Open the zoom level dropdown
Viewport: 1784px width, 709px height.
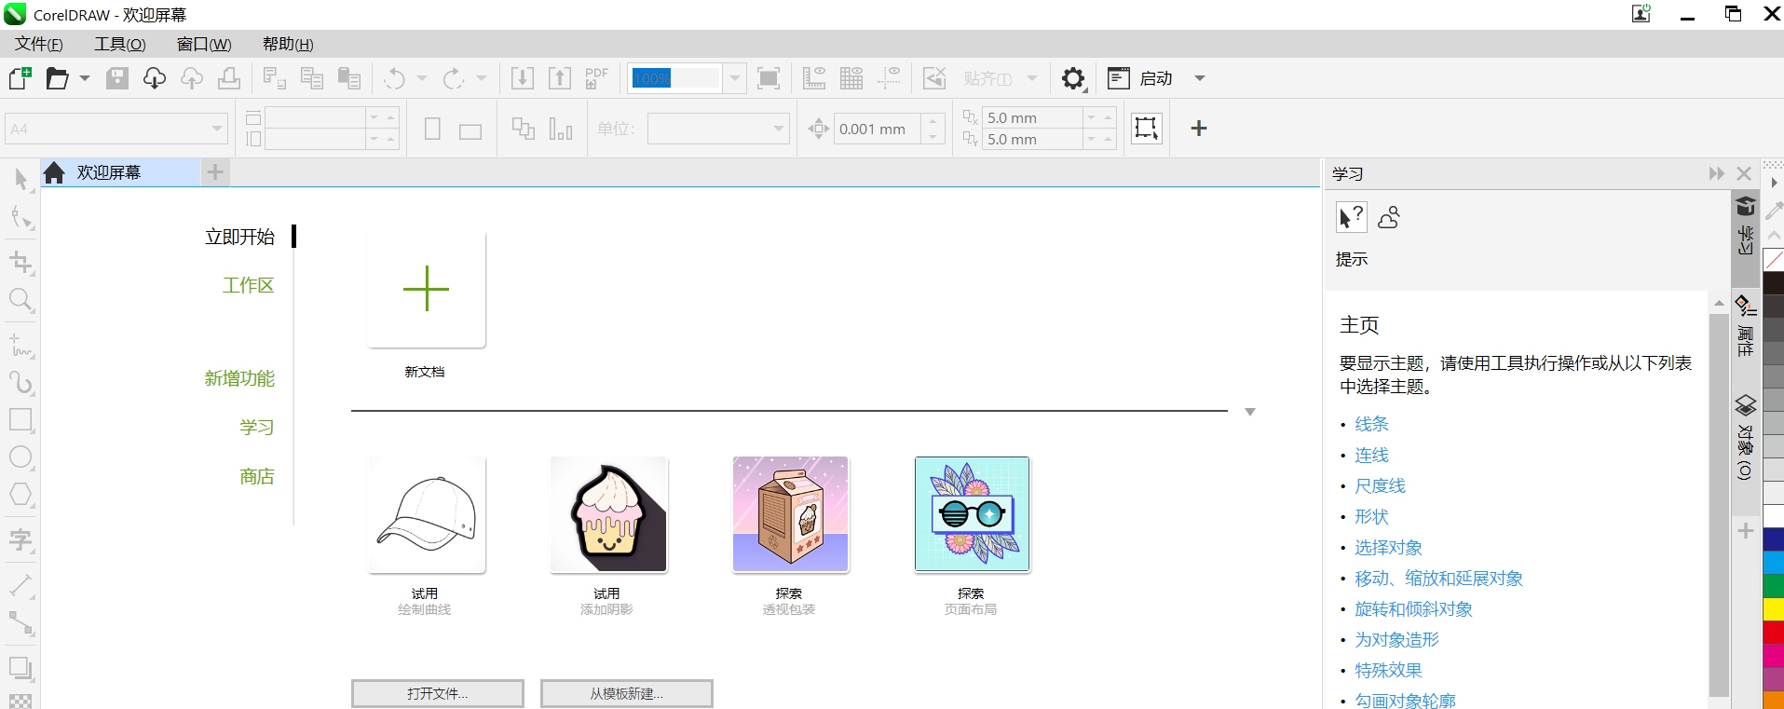pyautogui.click(x=735, y=78)
